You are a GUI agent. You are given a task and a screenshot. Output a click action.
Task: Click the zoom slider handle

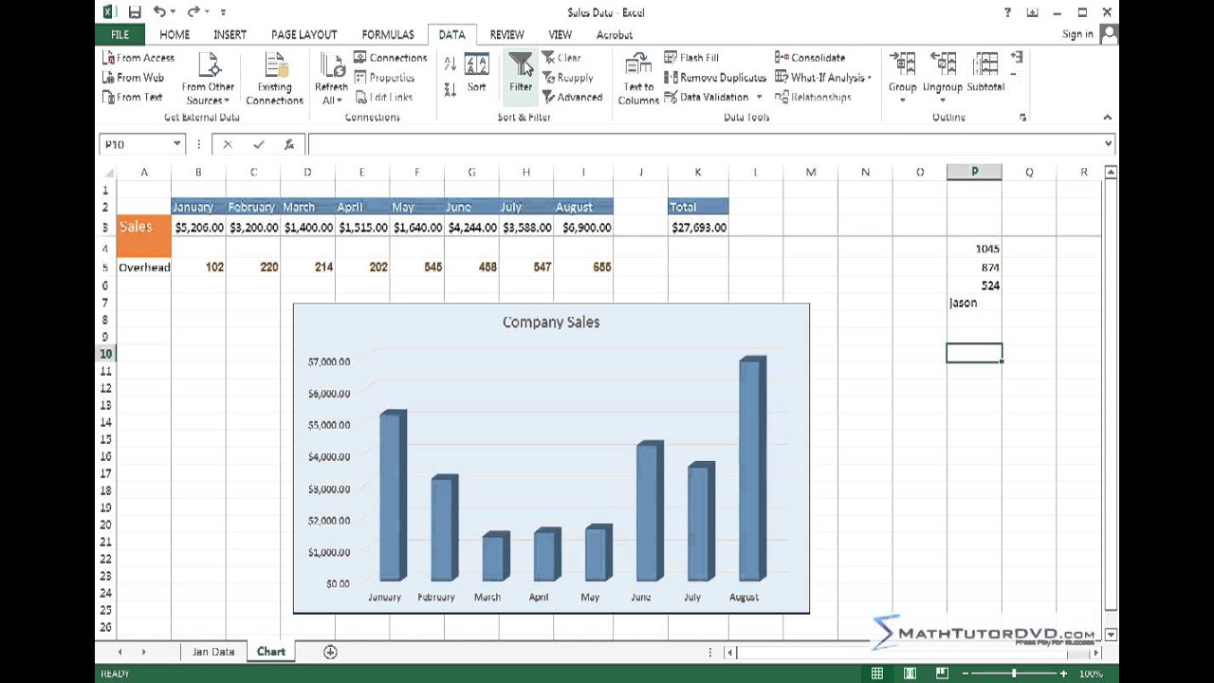tap(1013, 674)
